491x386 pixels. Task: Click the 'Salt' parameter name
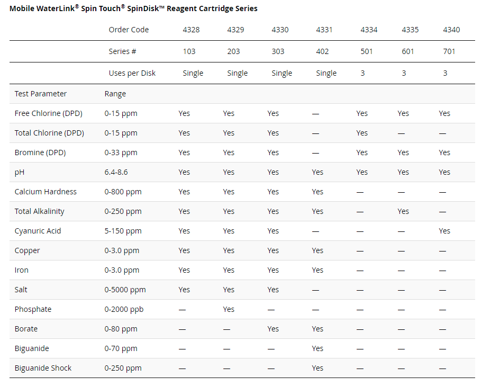(21, 290)
